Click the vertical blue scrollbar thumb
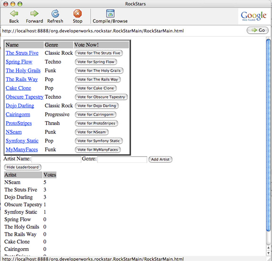Image resolution: width=272 pixels, height=261 pixels. [268, 135]
